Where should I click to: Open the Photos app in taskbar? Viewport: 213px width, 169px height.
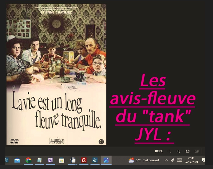pyautogui.click(x=106, y=160)
